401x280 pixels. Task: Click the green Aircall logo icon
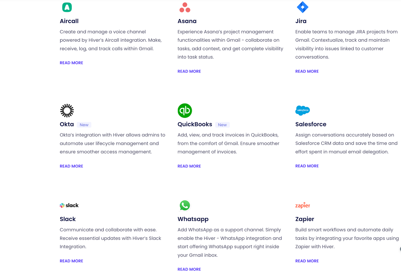point(67,7)
